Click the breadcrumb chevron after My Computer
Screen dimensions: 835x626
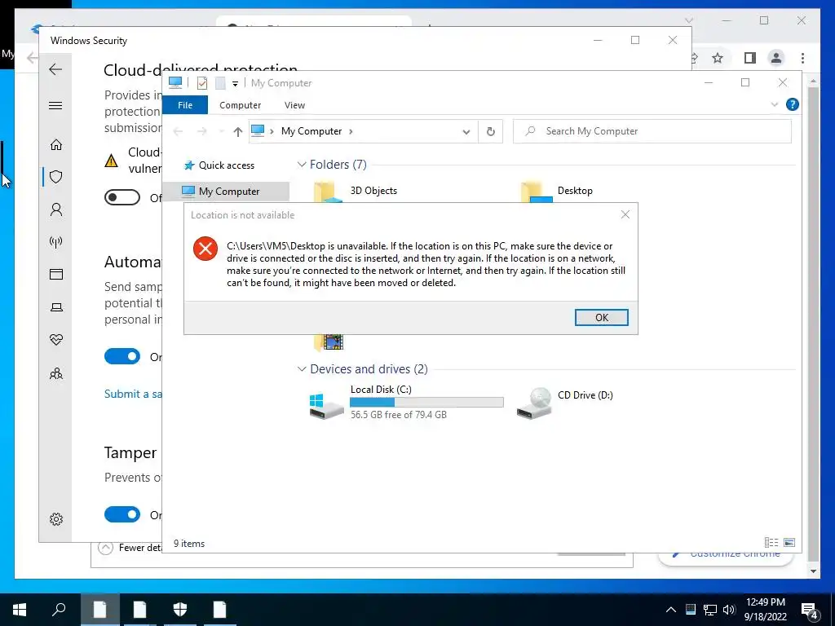[351, 131]
